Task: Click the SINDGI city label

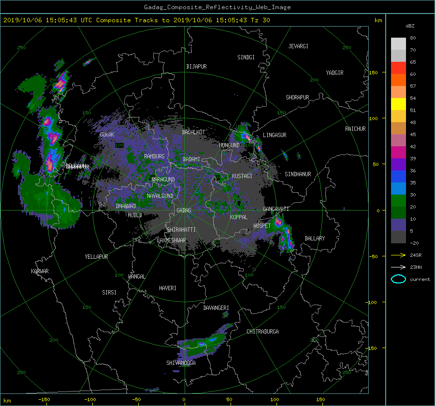Action: point(246,57)
